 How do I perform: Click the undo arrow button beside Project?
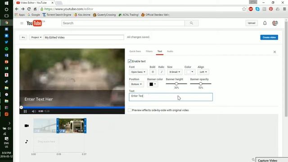[x=23, y=37]
